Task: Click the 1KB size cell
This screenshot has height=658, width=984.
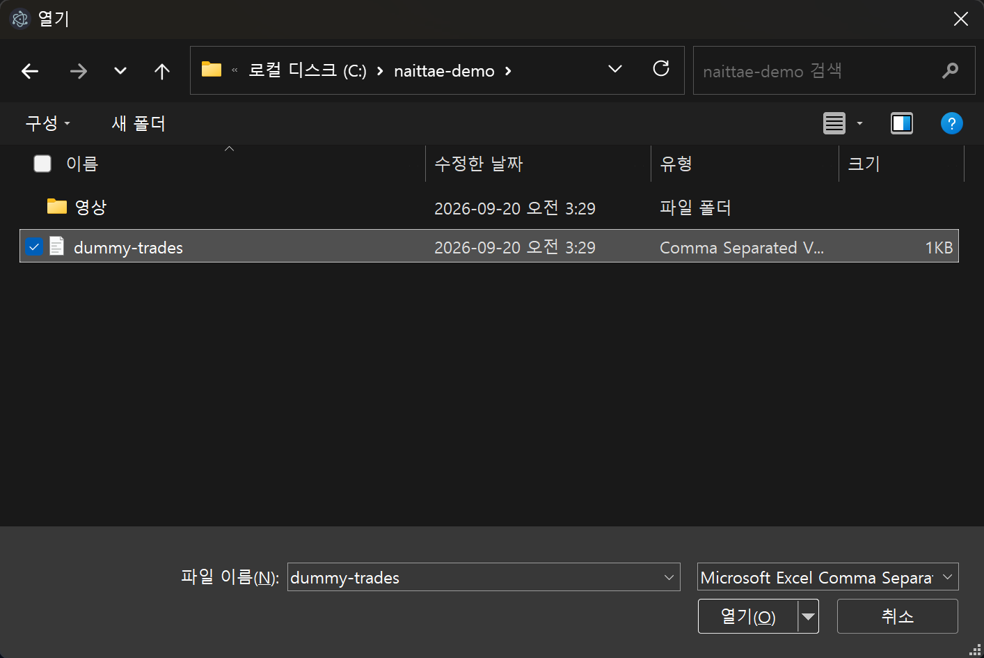Action: pos(939,247)
